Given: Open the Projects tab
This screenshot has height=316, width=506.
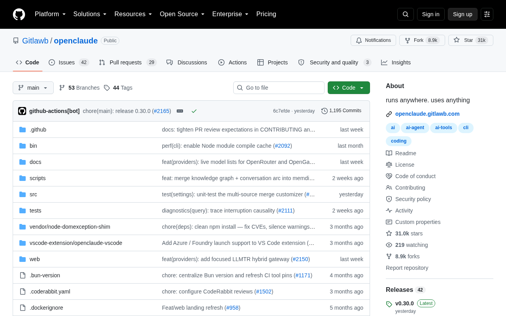Looking at the screenshot, I should coord(272,62).
